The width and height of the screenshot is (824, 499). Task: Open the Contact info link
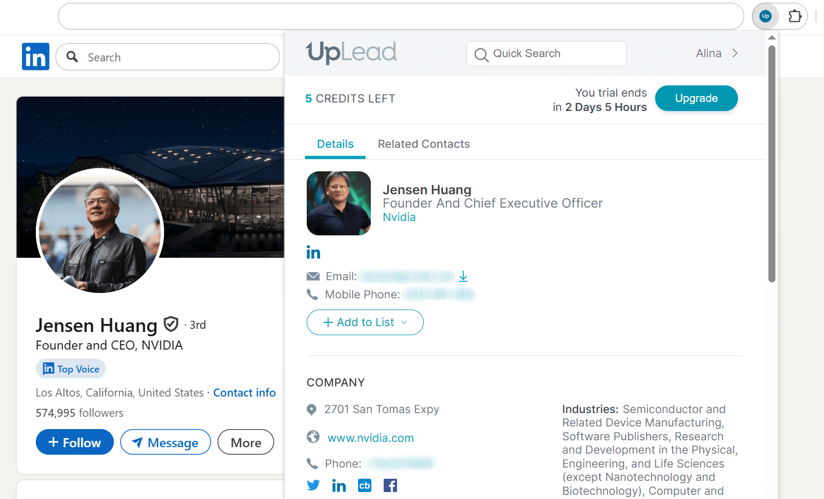244,393
